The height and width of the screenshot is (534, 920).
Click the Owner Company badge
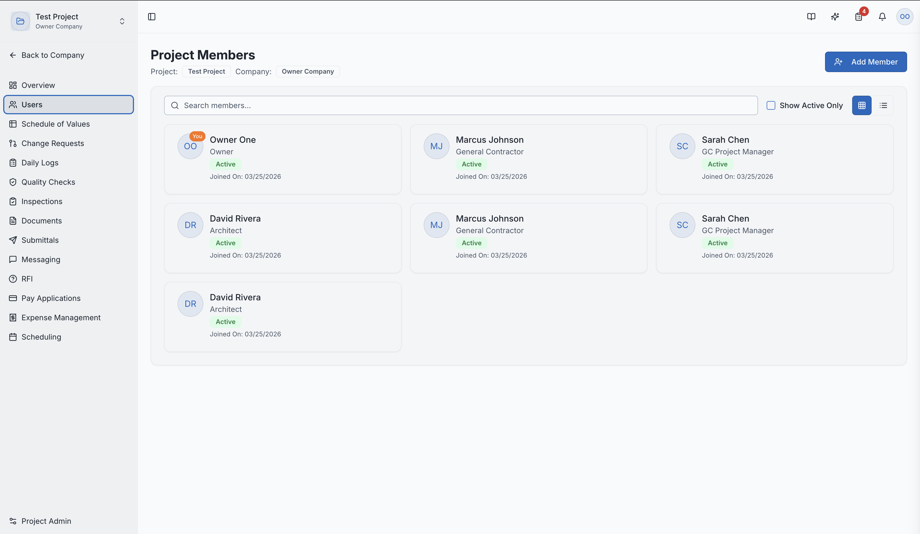coord(308,72)
